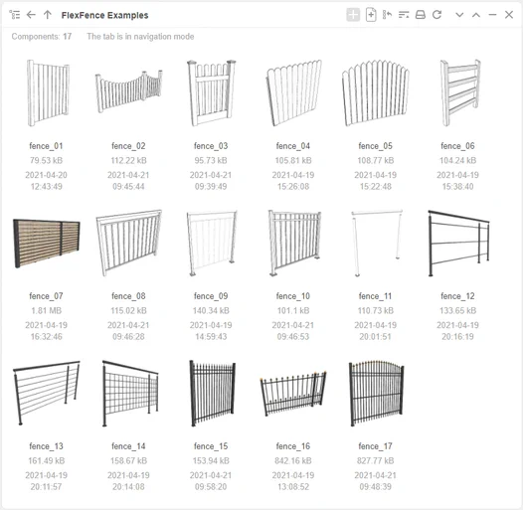
Task: Click the fence_07 name label
Action: [46, 296]
